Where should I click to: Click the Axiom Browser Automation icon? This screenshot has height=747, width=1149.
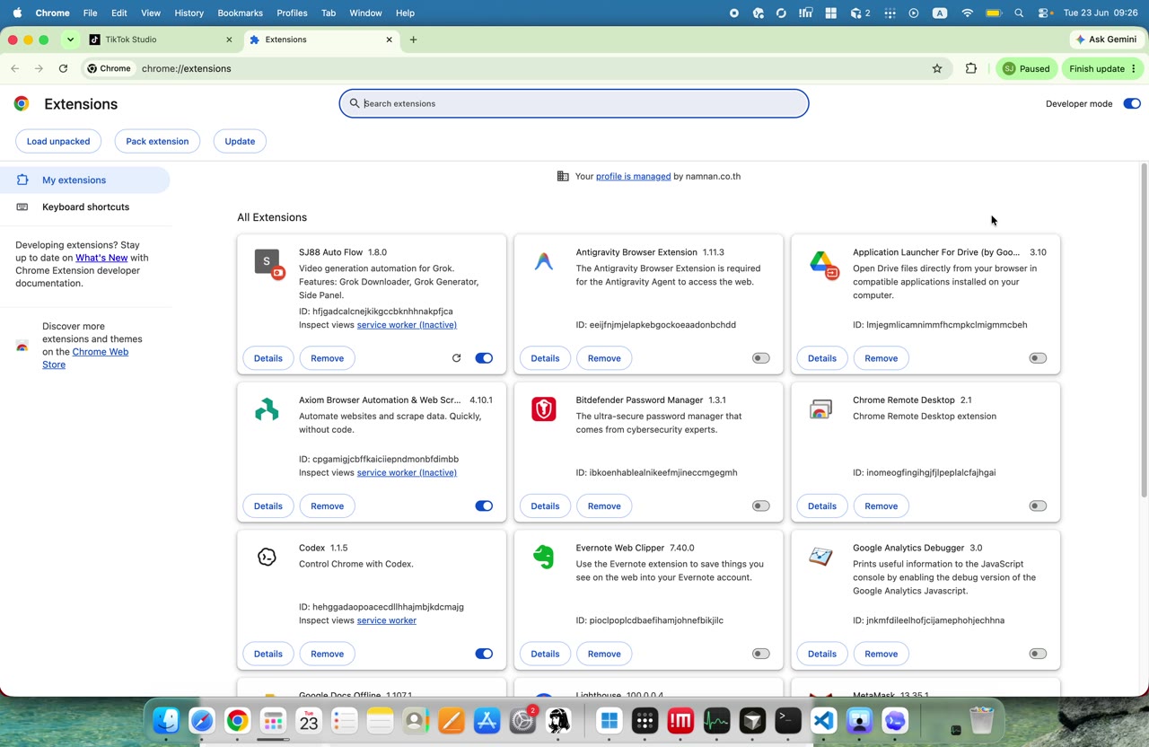267,409
